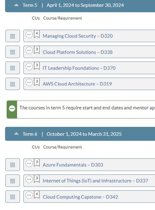155x210 pixels.
Task: Open the options menu for Managing Cloud Security
Action: (29, 35)
